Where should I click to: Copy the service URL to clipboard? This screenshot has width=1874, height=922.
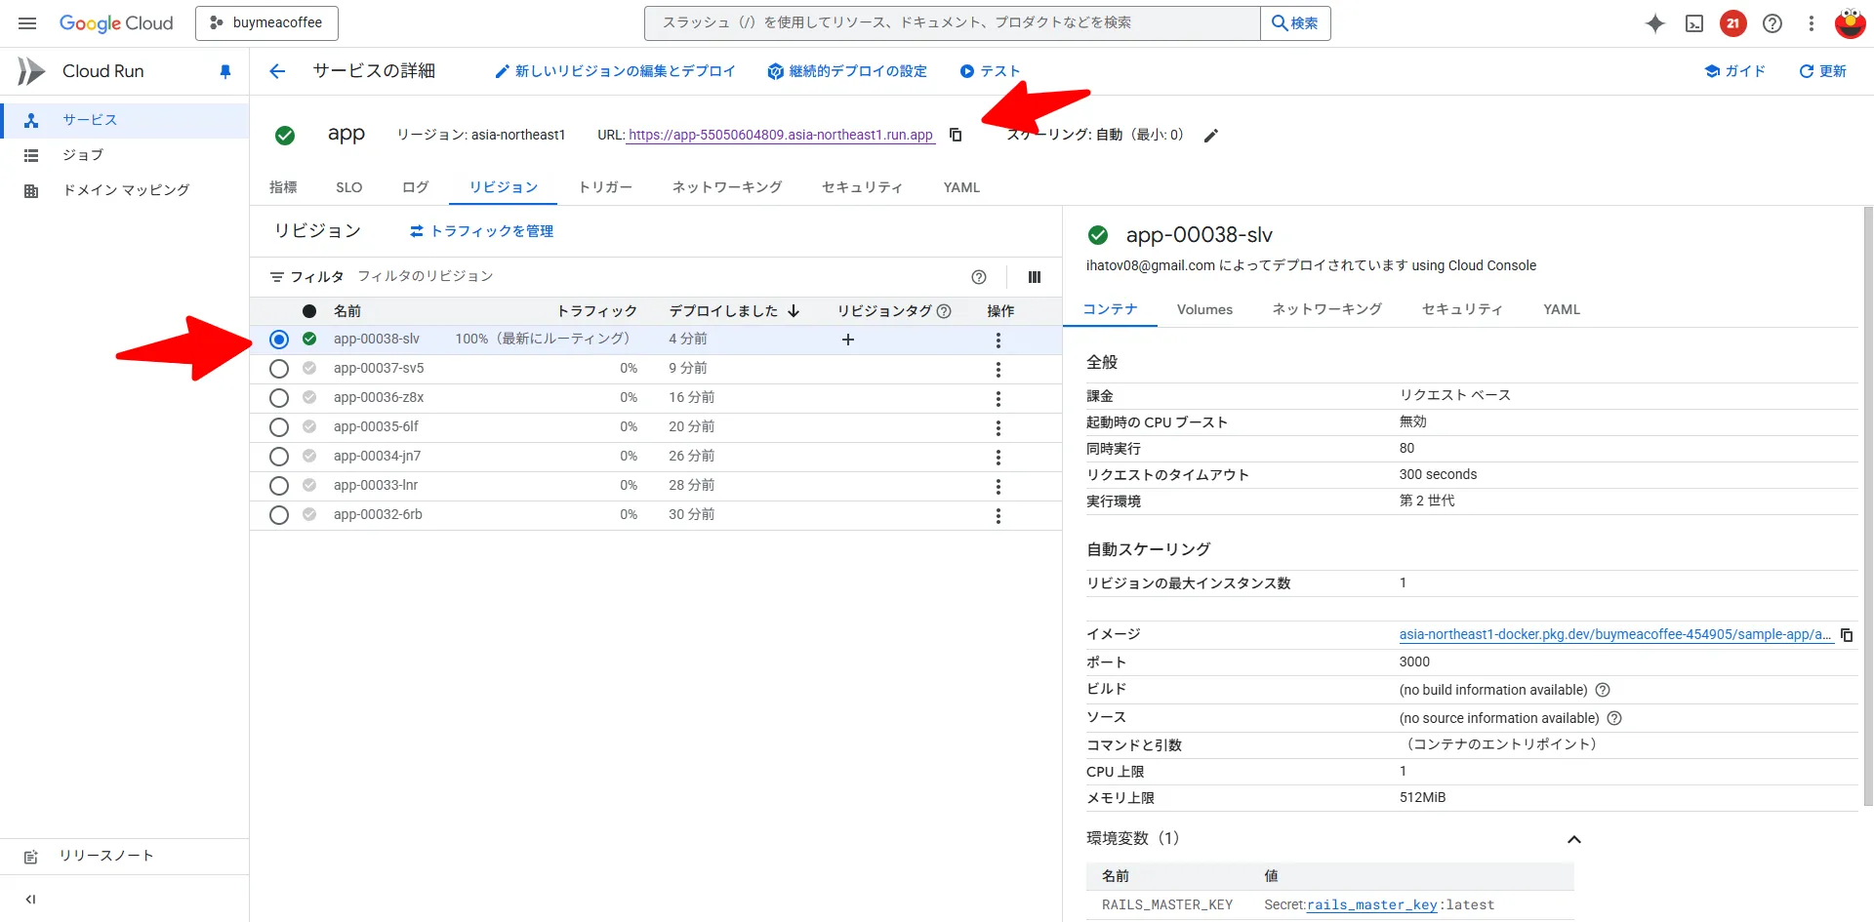956,135
